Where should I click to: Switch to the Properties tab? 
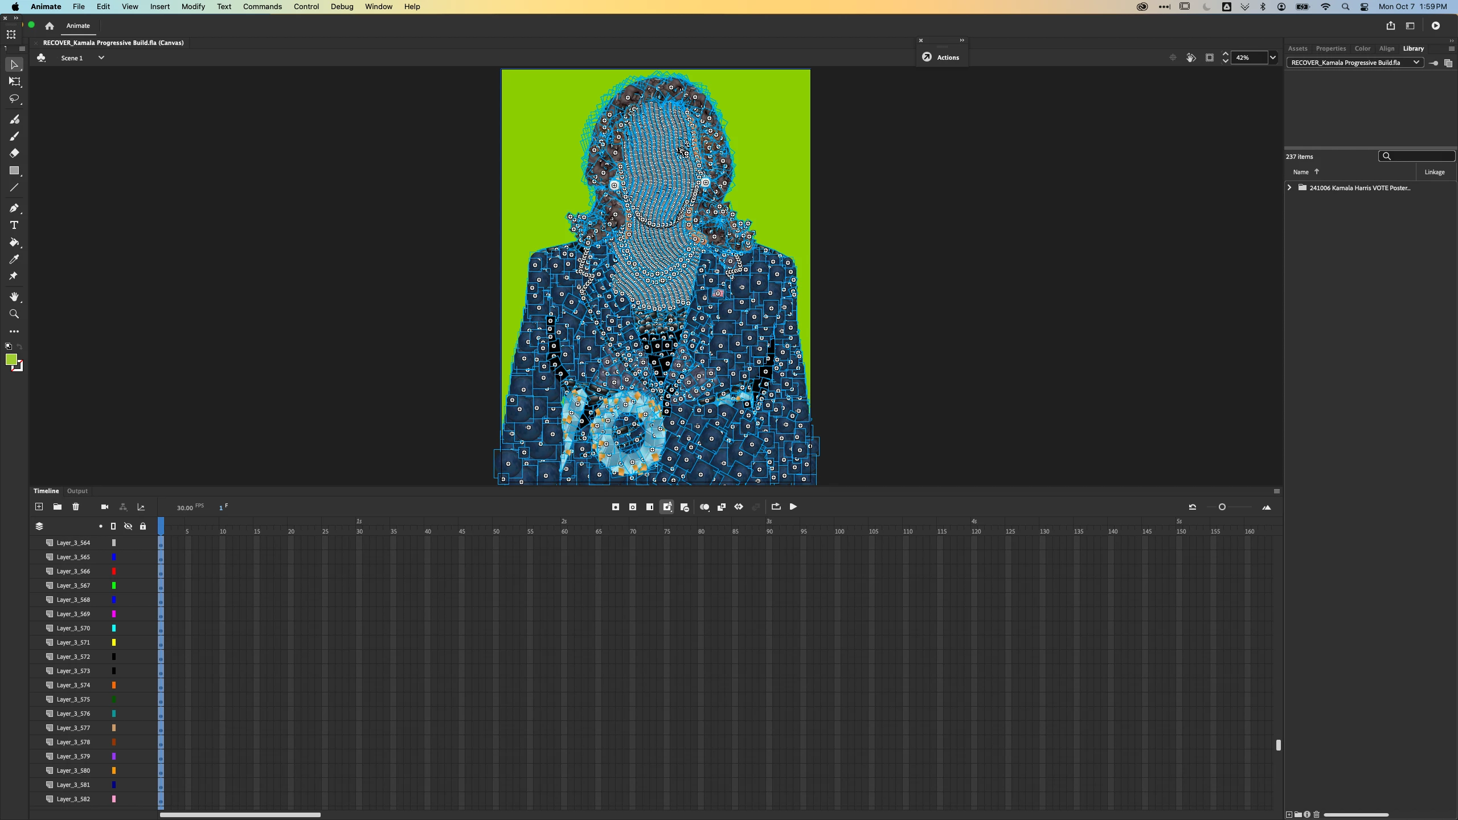point(1330,48)
